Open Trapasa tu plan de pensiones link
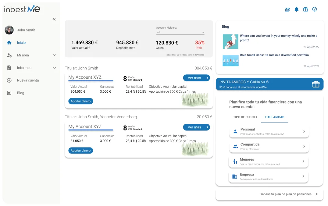Image resolution: width=328 pixels, height=206 pixels. point(285,194)
